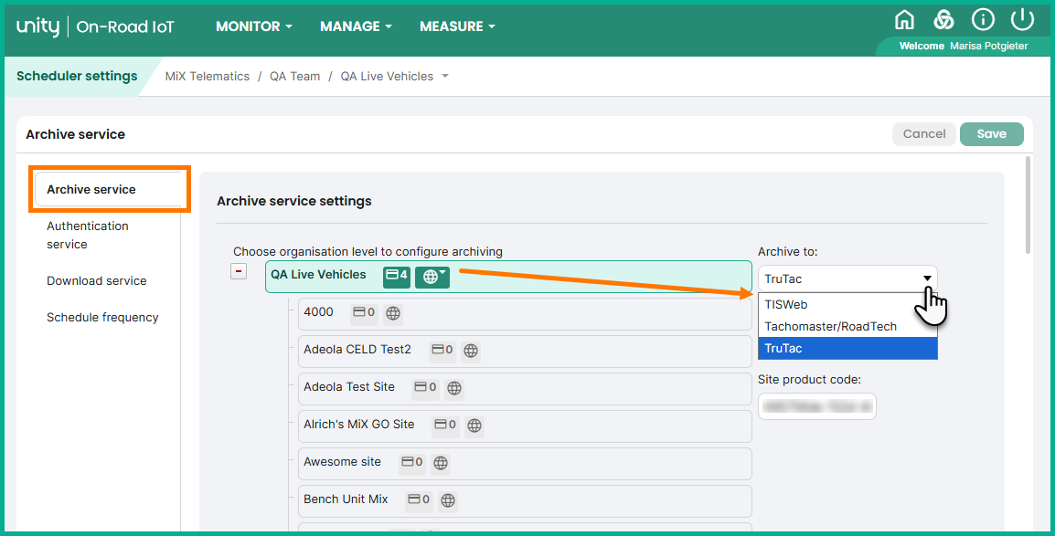1055x536 pixels.
Task: Click QA Live Vehicles breadcrumb link
Action: tap(387, 77)
